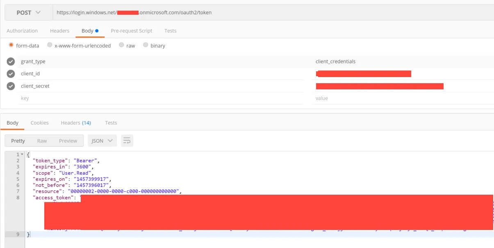The width and height of the screenshot is (494, 248).
Task: Click the "access_token" key text
Action: point(53,198)
